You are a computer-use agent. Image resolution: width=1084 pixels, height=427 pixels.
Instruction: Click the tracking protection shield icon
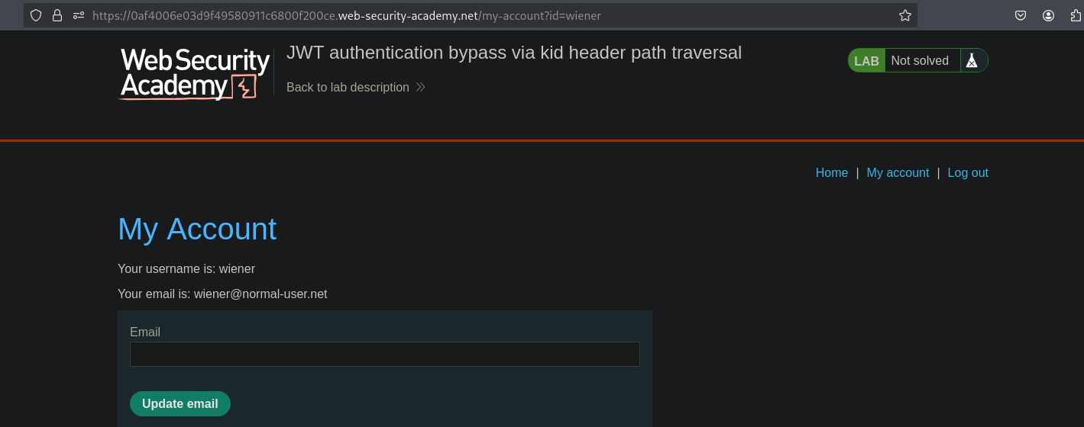pos(36,15)
